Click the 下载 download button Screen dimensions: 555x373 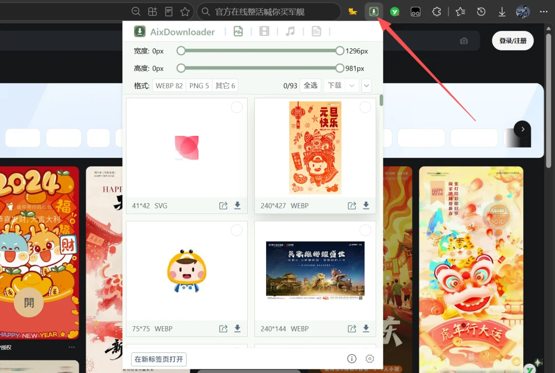point(335,85)
